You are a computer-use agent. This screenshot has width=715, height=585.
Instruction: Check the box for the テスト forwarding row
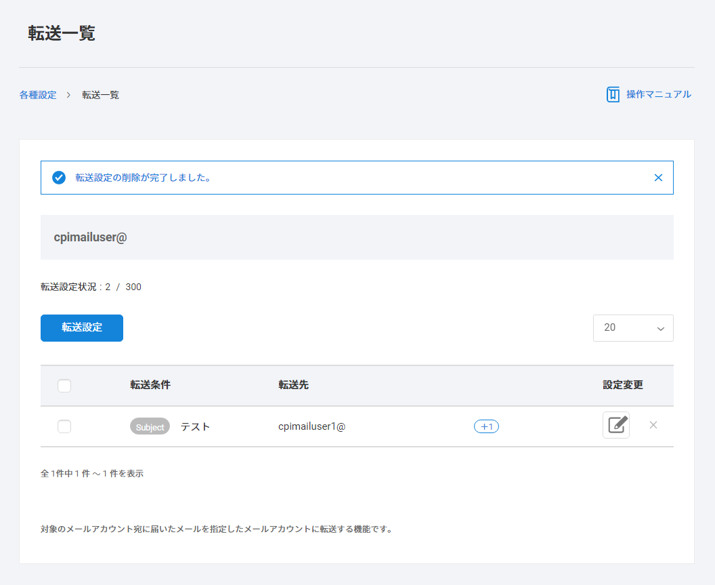[x=64, y=426]
